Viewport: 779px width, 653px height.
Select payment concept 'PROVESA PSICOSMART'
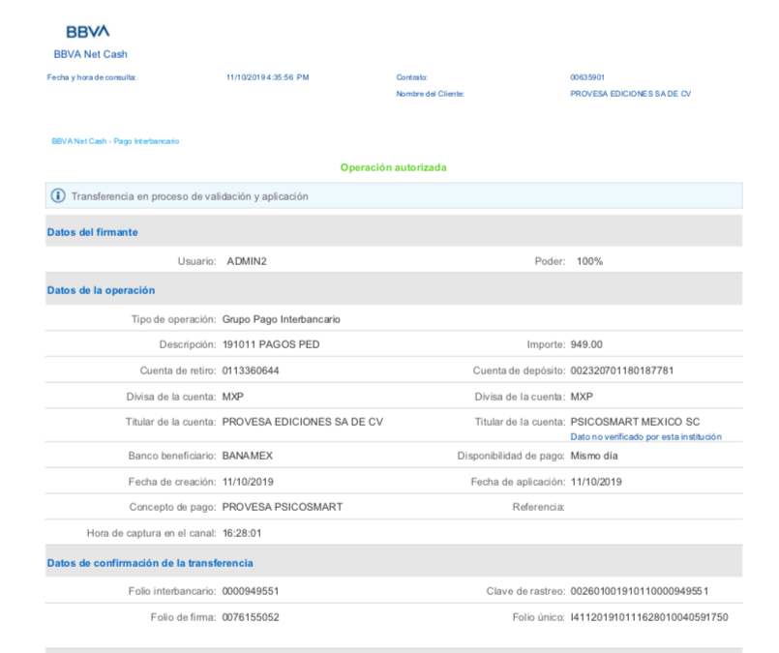click(283, 507)
